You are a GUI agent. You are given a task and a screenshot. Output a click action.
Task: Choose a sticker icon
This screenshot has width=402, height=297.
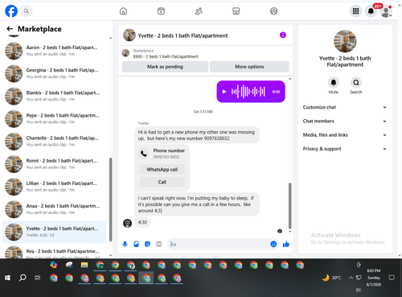tap(147, 244)
